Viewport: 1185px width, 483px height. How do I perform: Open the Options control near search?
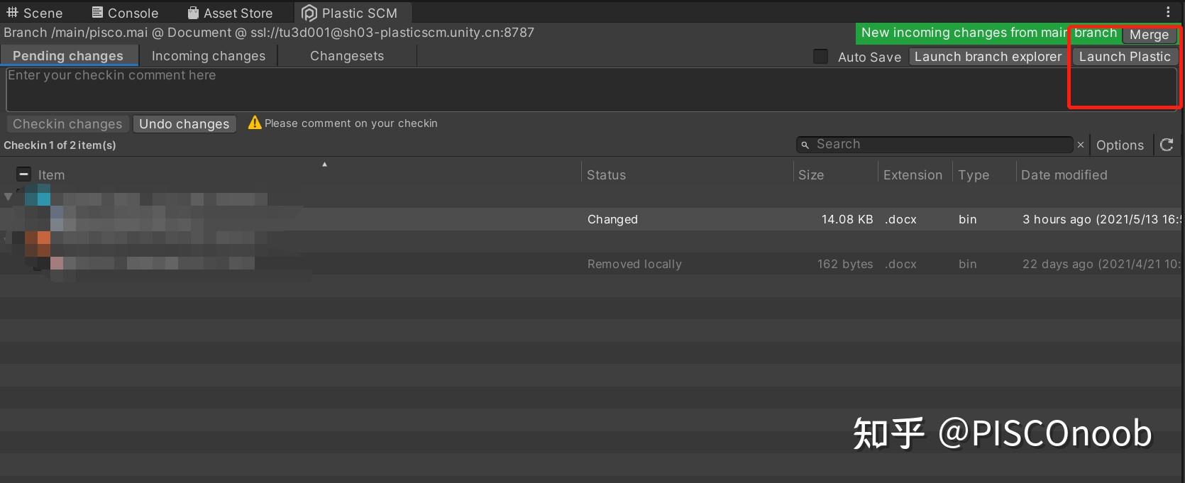click(1120, 144)
